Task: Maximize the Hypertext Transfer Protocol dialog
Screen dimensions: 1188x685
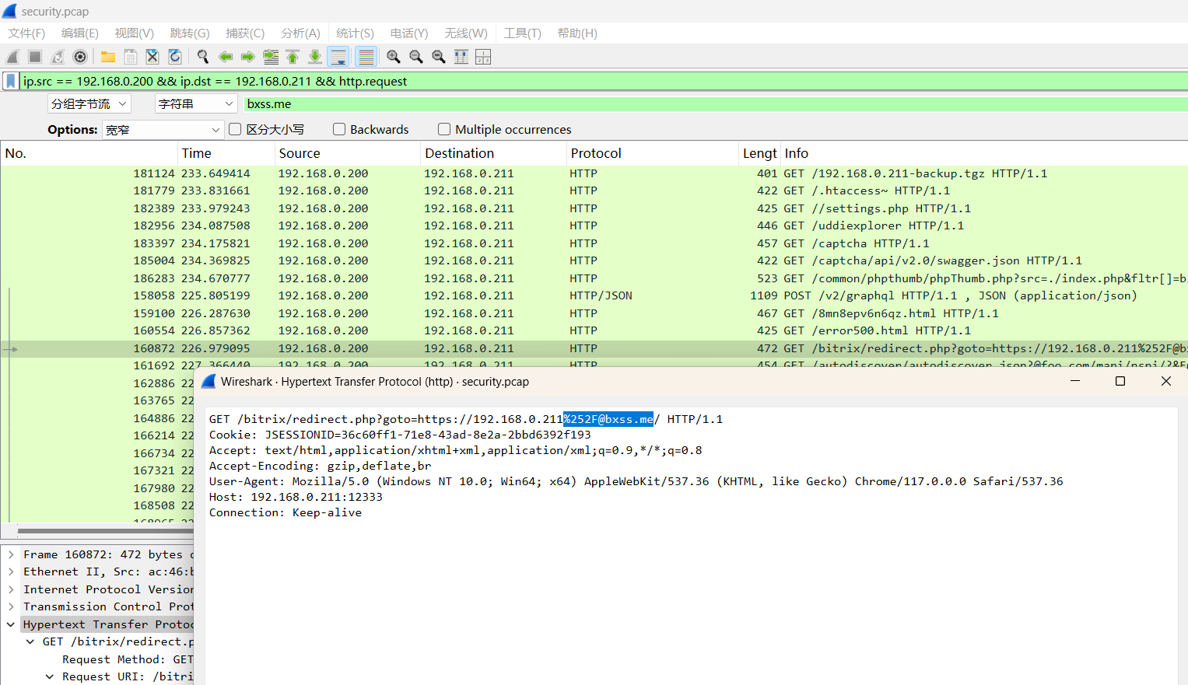Action: [1120, 381]
